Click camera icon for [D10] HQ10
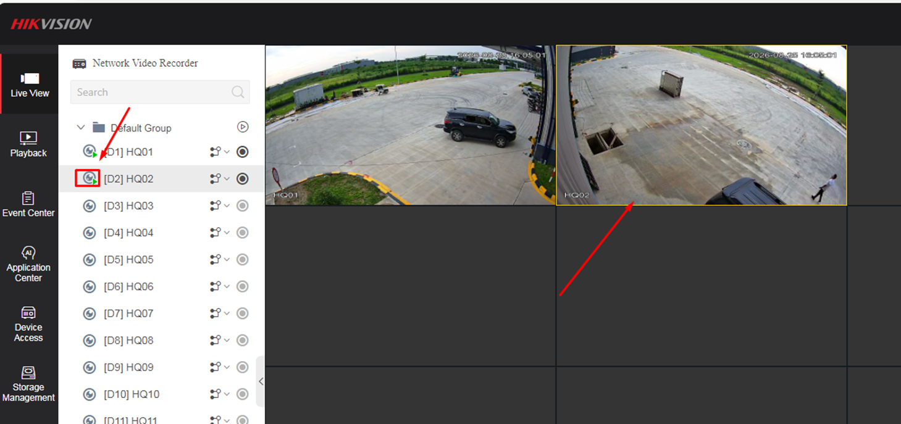901x424 pixels. 89,394
